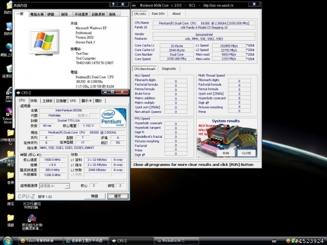Click the 1.152 V core voltage value

click(88, 126)
